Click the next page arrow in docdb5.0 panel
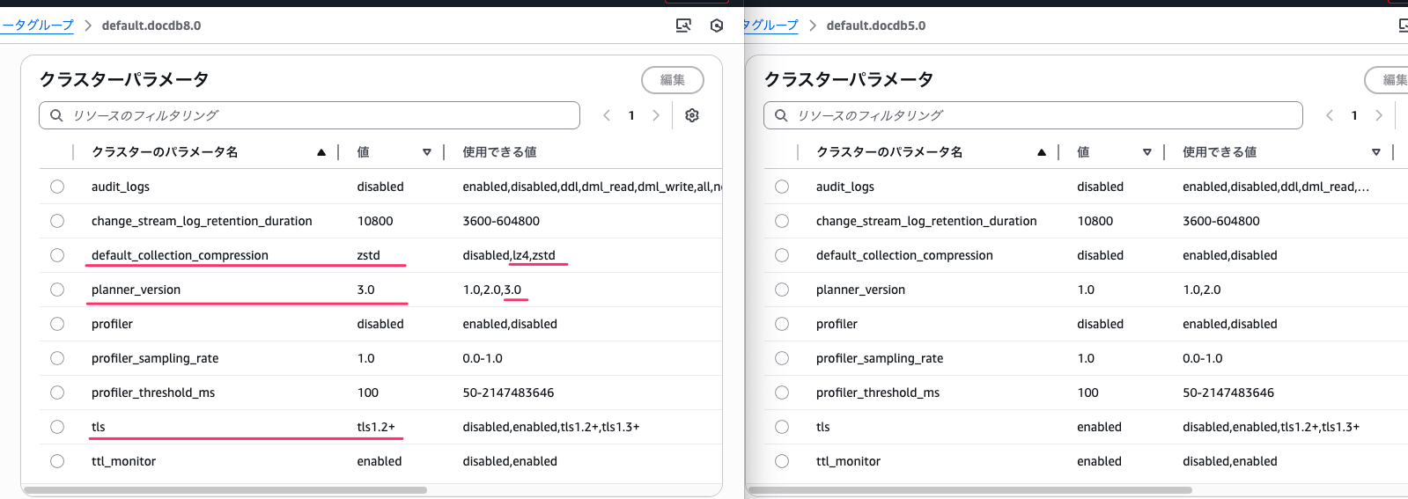Viewport: 1408px width, 499px height. tap(1379, 115)
